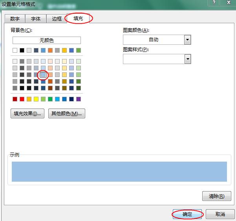Select the black swatch in top row
The width and height of the screenshot is (236, 221).
tap(22, 50)
